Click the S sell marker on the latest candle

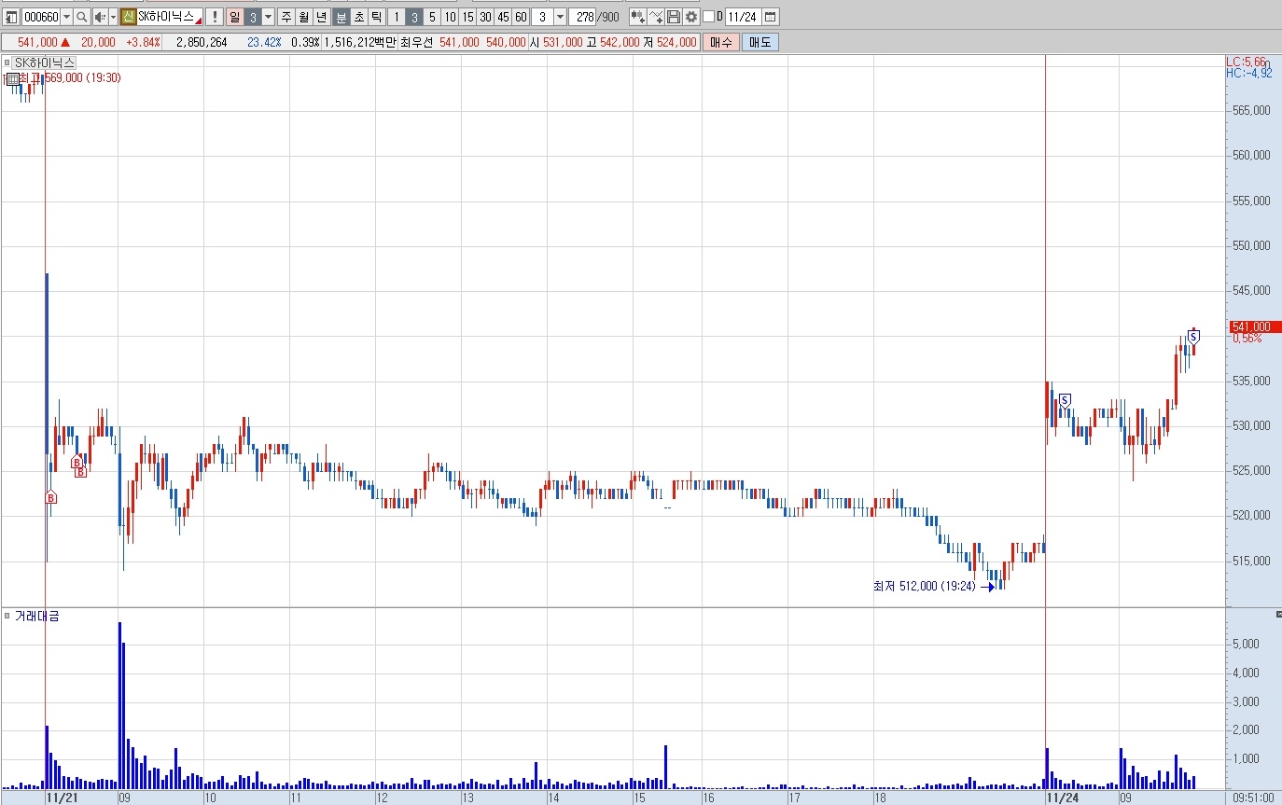click(1193, 336)
